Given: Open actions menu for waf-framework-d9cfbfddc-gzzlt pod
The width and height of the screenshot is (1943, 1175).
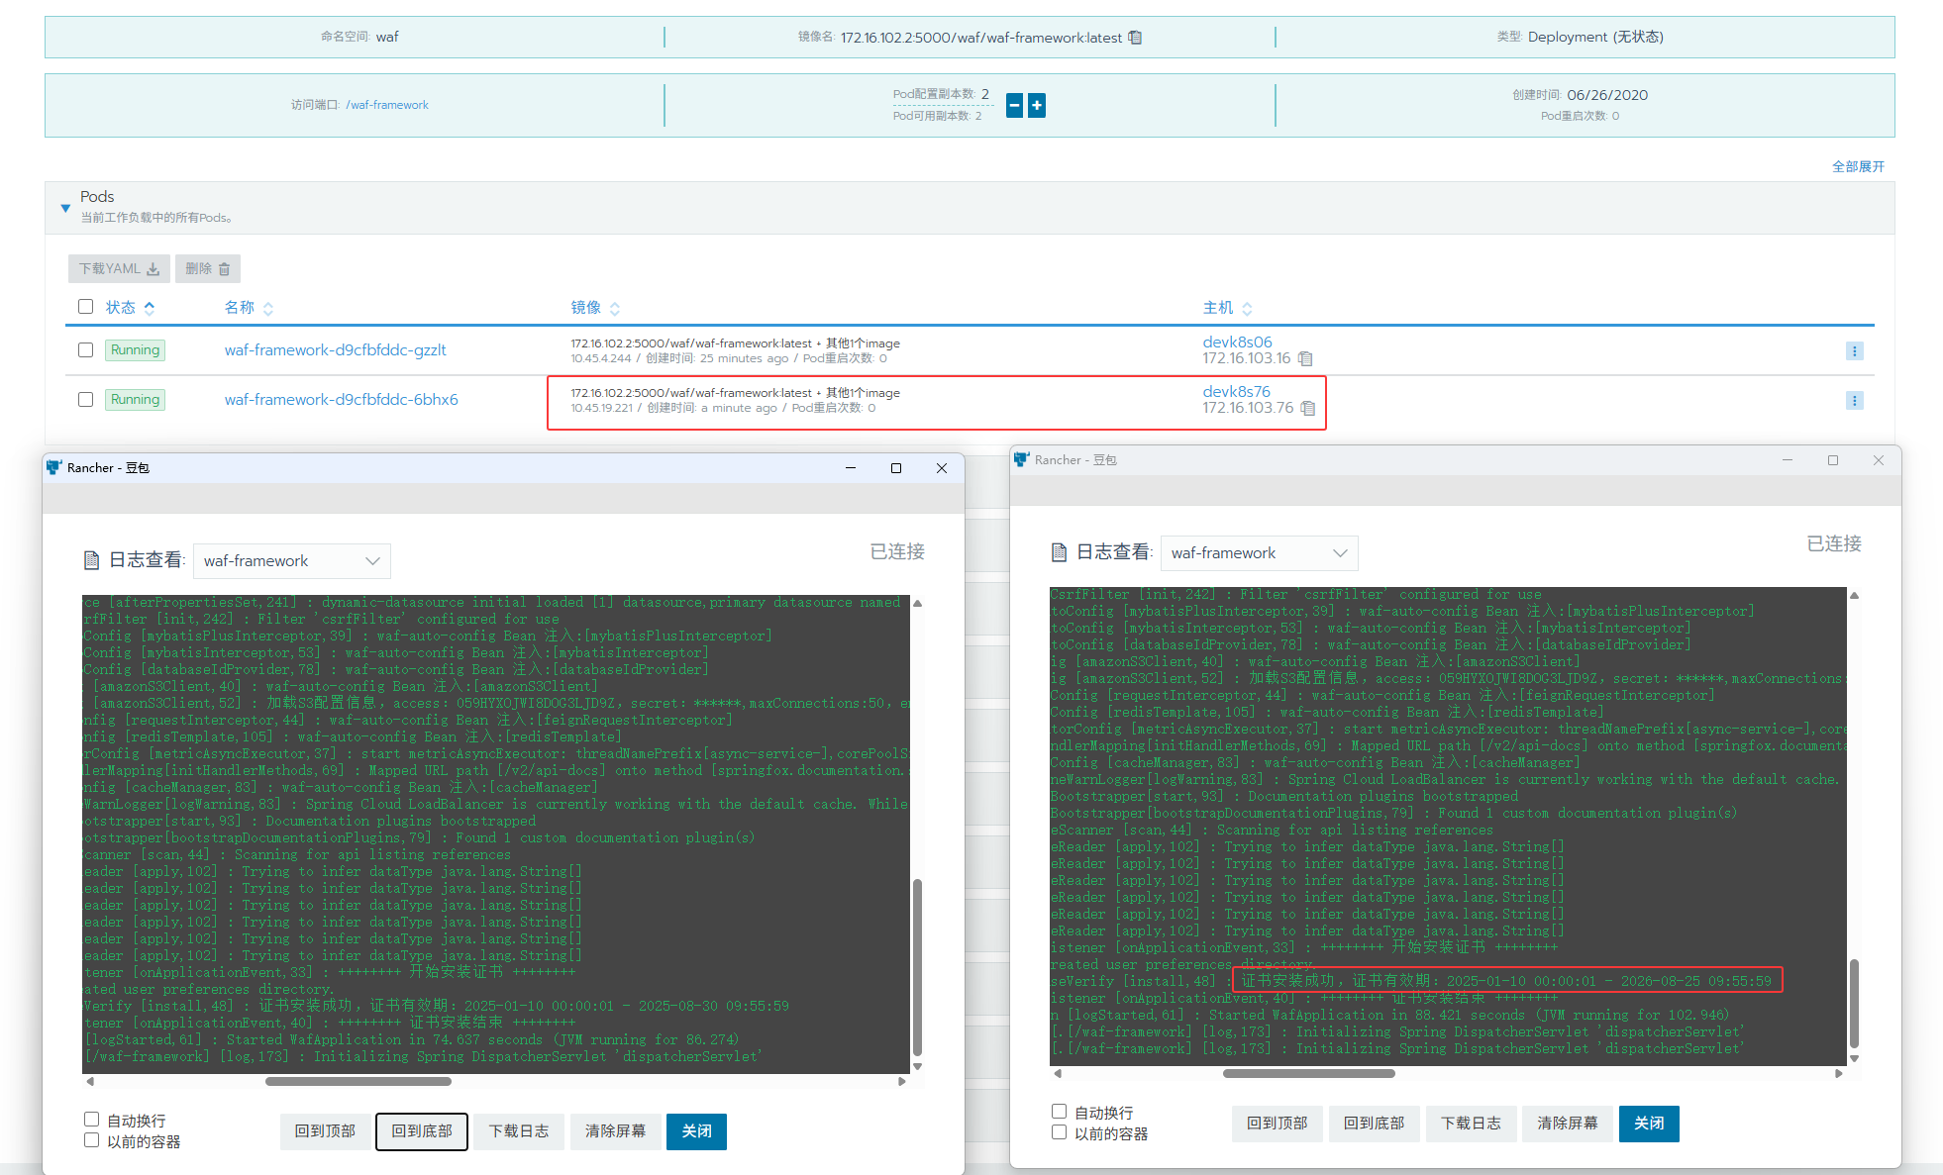Looking at the screenshot, I should coord(1854,351).
